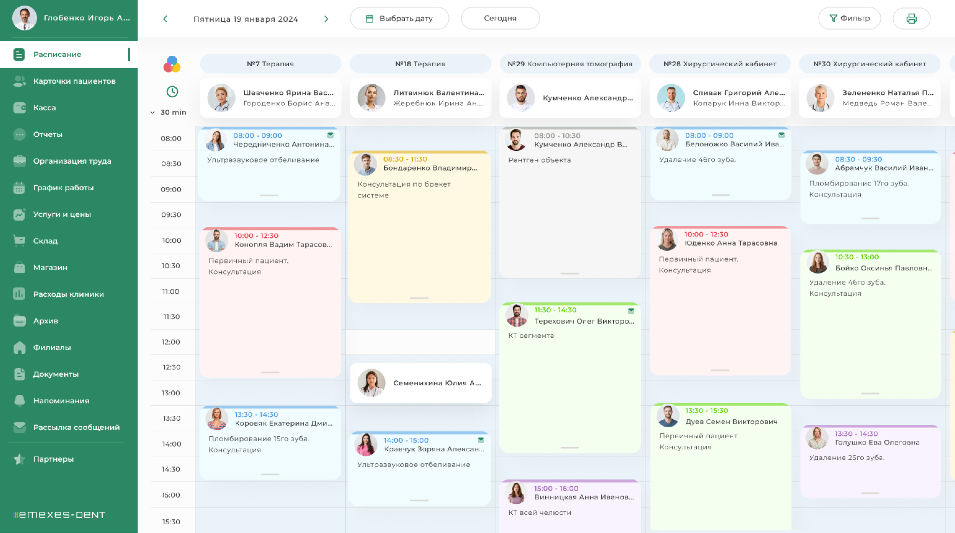
Task: Click the Склад shopping cart icon
Action: (19, 241)
